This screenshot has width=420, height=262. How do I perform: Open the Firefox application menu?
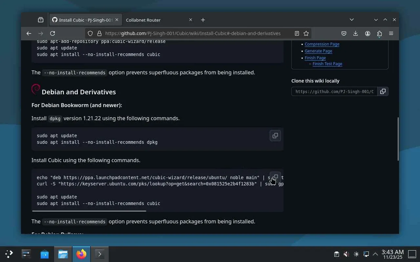tap(391, 33)
